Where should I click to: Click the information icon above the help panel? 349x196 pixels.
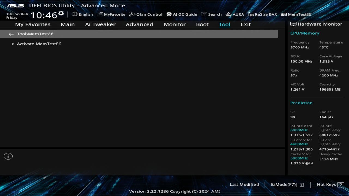pyautogui.click(x=8, y=156)
